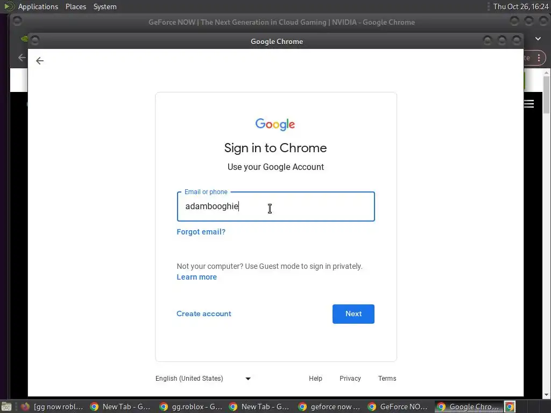Click scrollbar down arrow on background page

547,395
